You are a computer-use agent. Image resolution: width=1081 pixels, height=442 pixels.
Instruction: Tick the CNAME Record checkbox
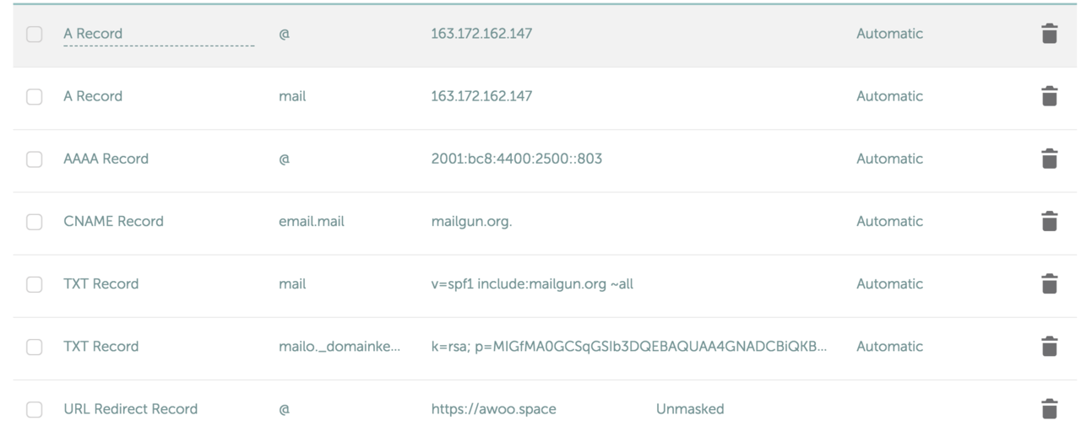[34, 222]
